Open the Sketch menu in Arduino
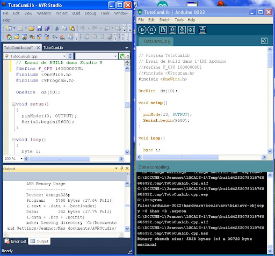Viewport: 275px width, 256px height. pyautogui.click(x=165, y=20)
